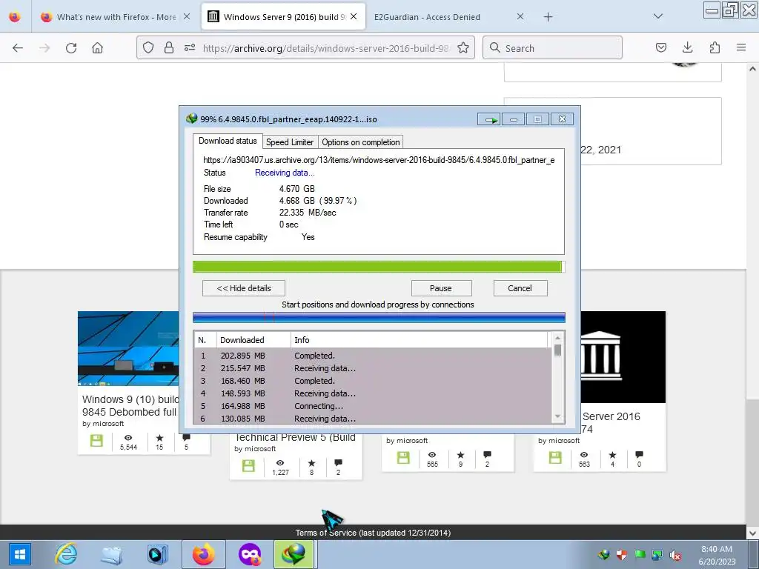The height and width of the screenshot is (569, 759).
Task: Click the Info column header
Action: (x=420, y=340)
